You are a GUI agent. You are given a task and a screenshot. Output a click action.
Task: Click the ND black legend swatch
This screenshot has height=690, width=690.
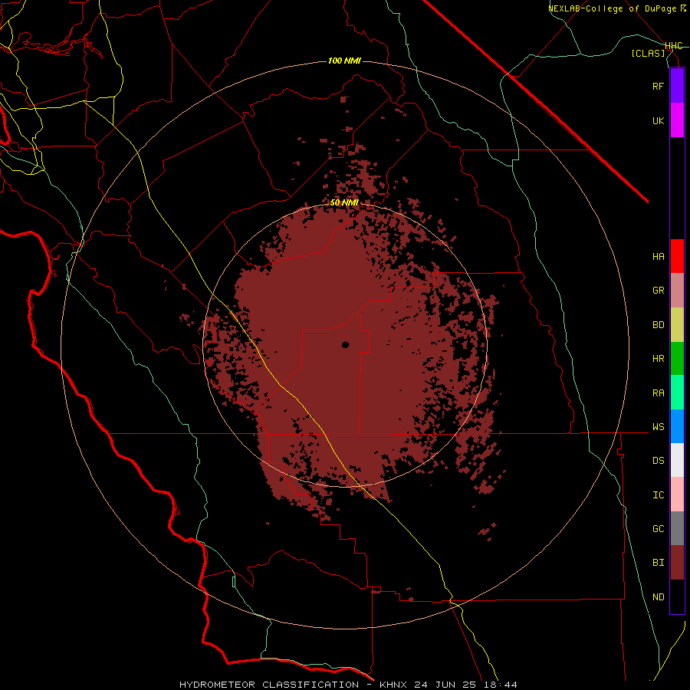[677, 596]
